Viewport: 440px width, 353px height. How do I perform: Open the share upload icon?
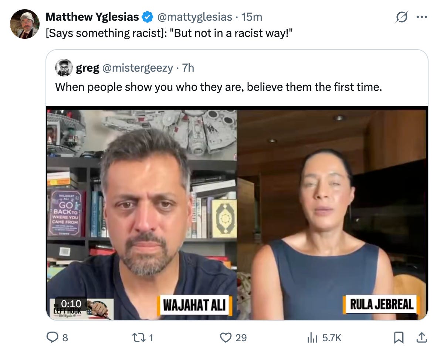(x=421, y=337)
